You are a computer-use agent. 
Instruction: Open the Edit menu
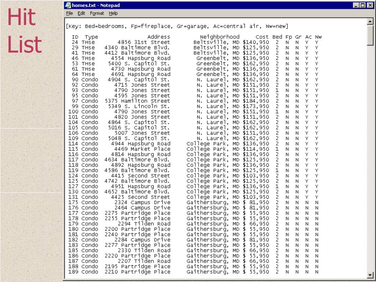pos(81,13)
